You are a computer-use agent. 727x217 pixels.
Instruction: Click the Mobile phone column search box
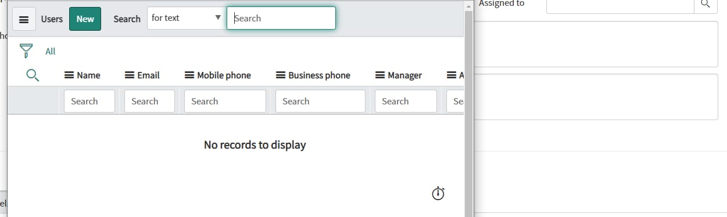225,101
